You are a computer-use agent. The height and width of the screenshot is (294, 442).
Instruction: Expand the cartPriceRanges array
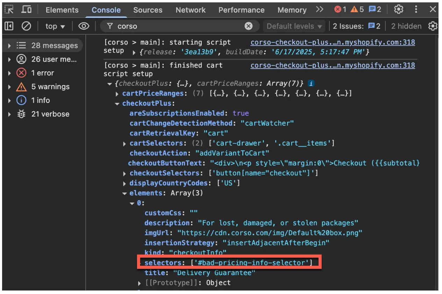click(117, 94)
